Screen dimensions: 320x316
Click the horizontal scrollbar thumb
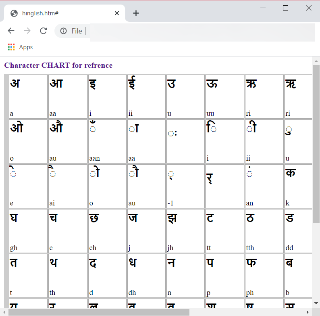(x=99, y=312)
